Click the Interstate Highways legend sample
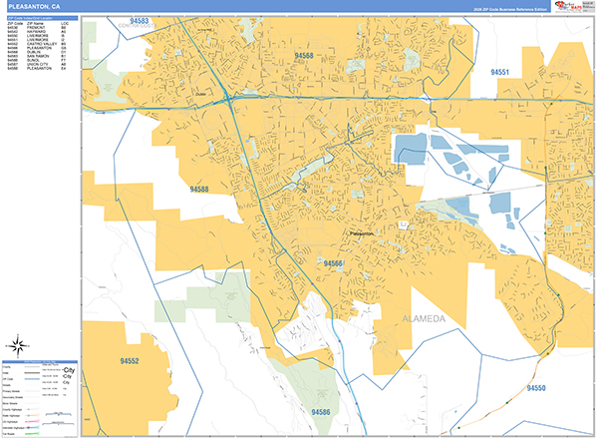The height and width of the screenshot is (438, 598). pos(32,428)
